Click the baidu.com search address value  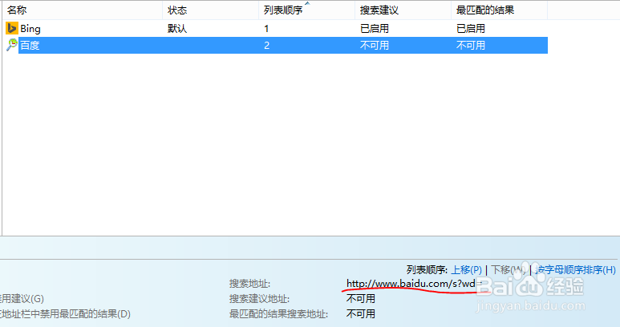(x=414, y=283)
